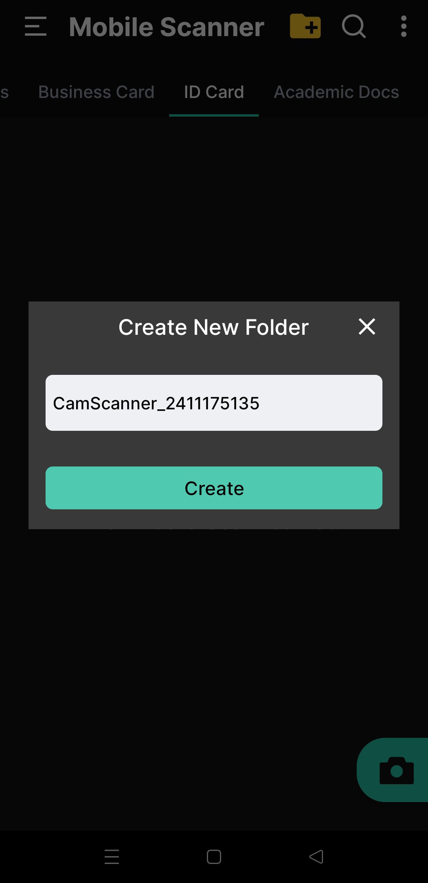428x883 pixels.
Task: Close the Create New Folder dialog
Action: coord(367,326)
